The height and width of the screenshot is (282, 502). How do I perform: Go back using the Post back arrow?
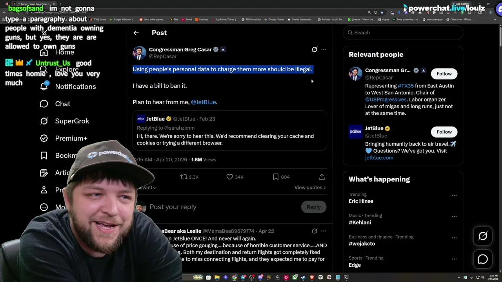[136, 33]
